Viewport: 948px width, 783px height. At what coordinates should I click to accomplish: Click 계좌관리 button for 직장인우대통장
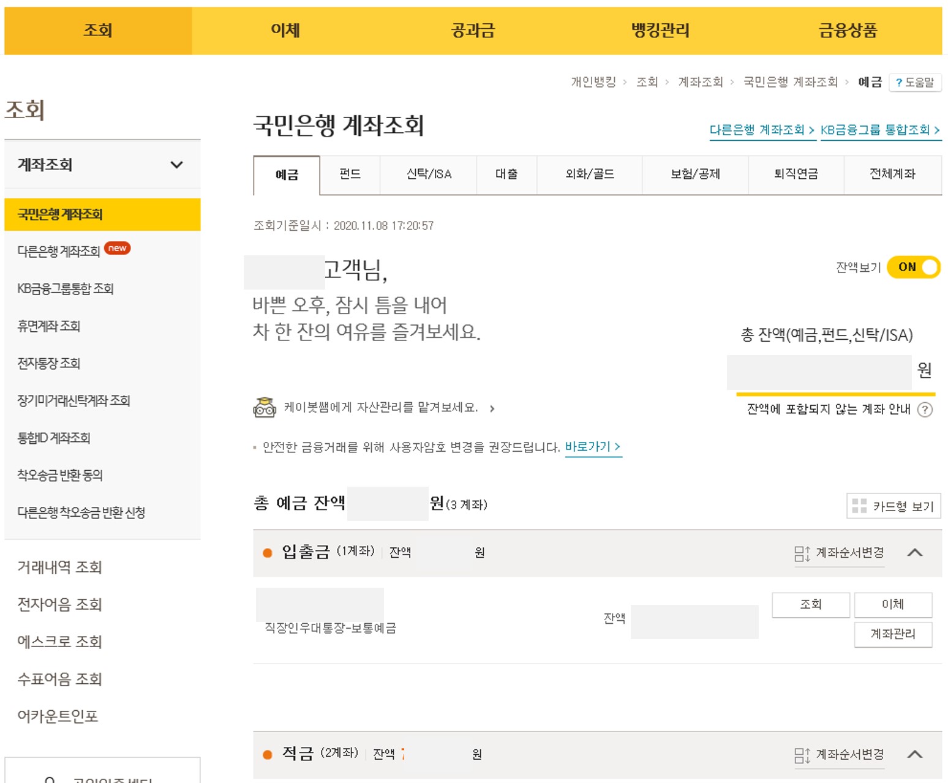[x=893, y=634]
